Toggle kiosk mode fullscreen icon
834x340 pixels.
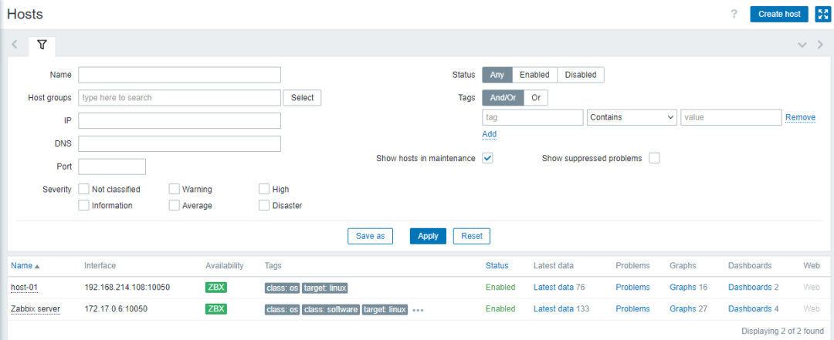[823, 15]
